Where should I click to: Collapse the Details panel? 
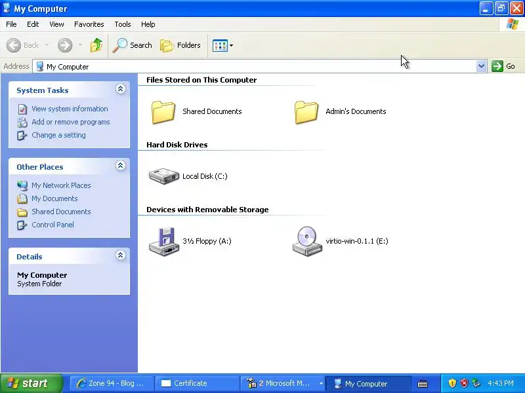point(121,255)
